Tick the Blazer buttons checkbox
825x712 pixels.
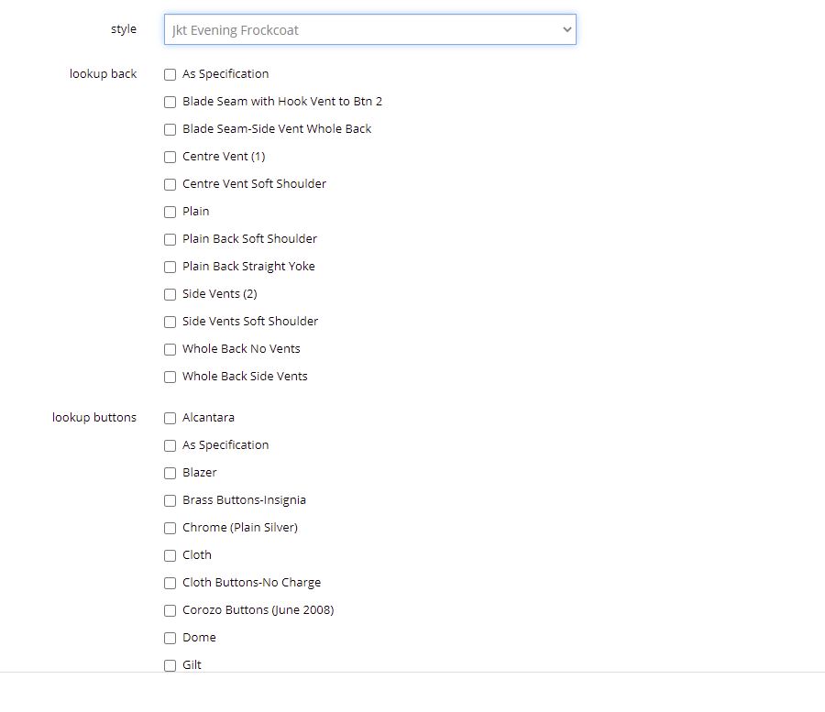tap(170, 473)
